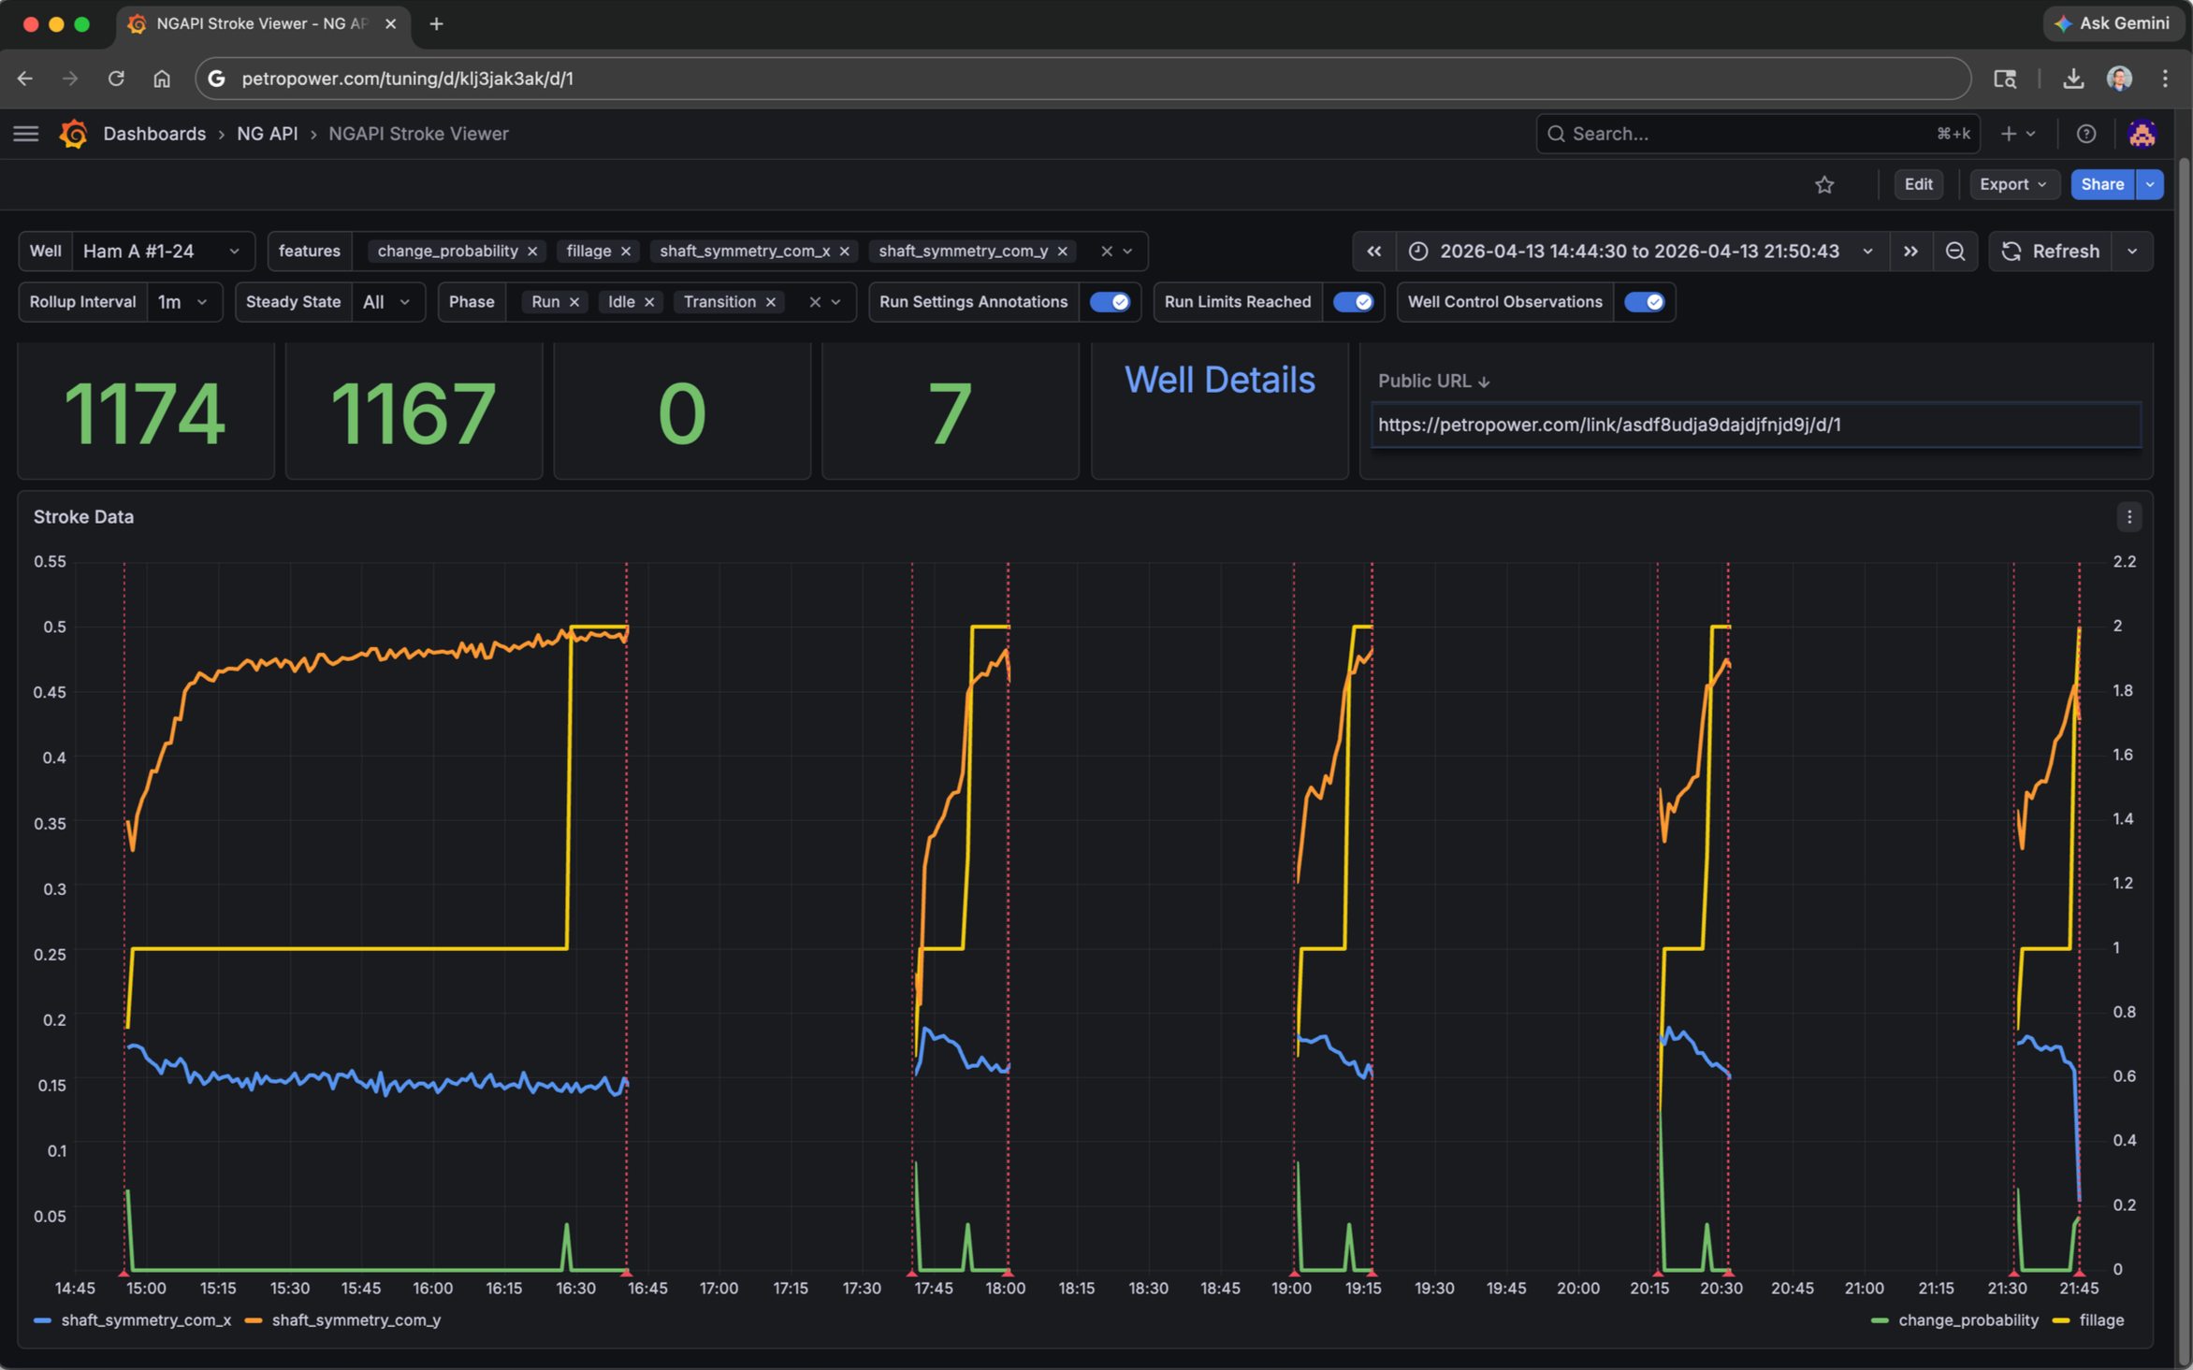Turn off Well Control Observations
Screen dimensions: 2193x1370
tap(1644, 301)
